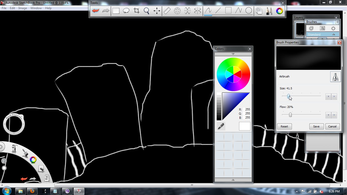Decrease Size with the left stepper arrow
347x195 pixels.
pyautogui.click(x=328, y=96)
